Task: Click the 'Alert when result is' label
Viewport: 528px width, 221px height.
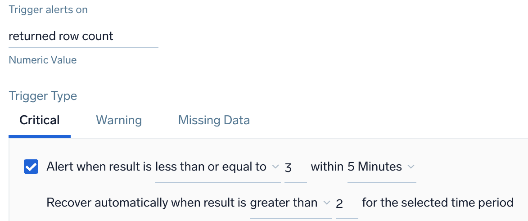Action: (x=99, y=167)
